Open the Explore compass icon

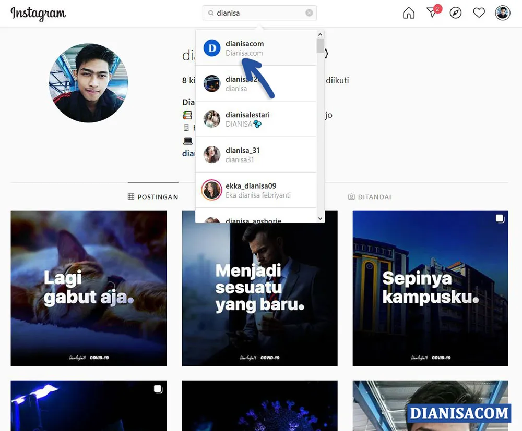pyautogui.click(x=455, y=13)
